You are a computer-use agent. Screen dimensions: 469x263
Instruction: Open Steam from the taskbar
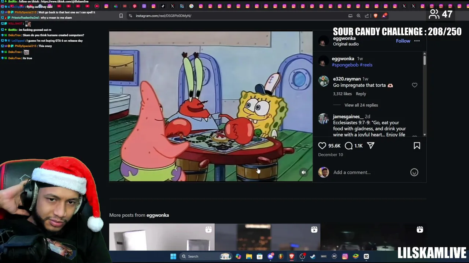(313, 256)
